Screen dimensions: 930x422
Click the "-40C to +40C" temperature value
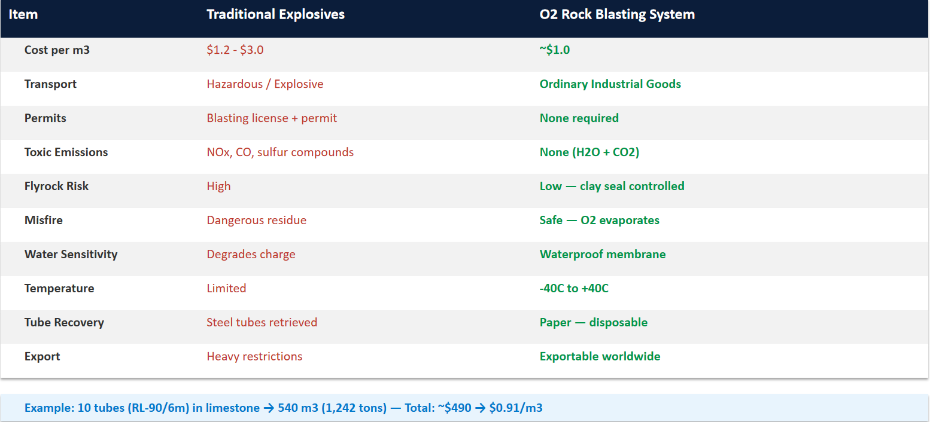pyautogui.click(x=574, y=289)
